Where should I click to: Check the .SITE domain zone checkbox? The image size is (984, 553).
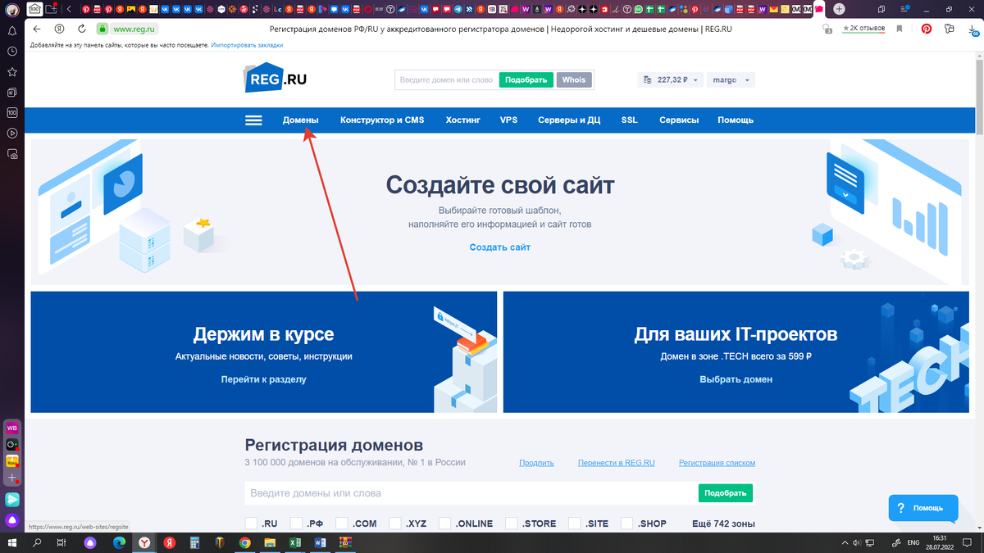pyautogui.click(x=575, y=524)
